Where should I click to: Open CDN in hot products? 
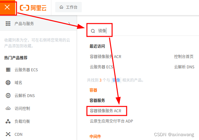point(18,134)
